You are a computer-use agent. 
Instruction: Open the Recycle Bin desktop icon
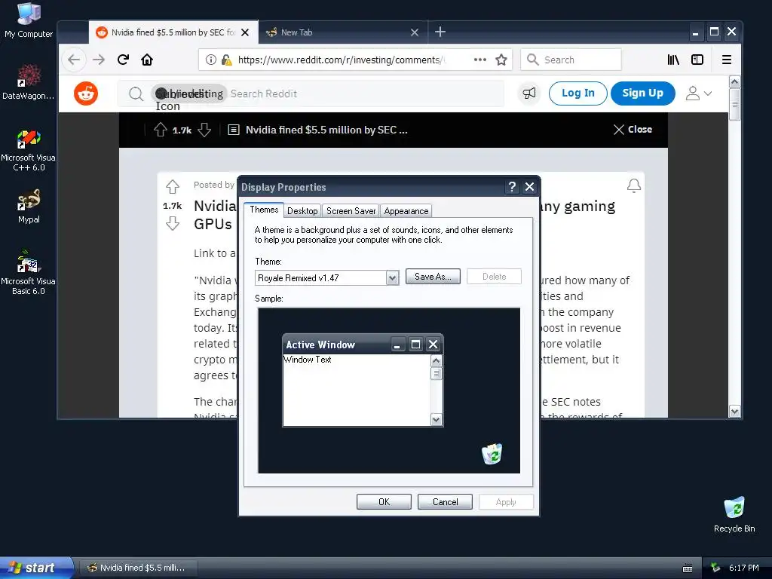point(734,514)
